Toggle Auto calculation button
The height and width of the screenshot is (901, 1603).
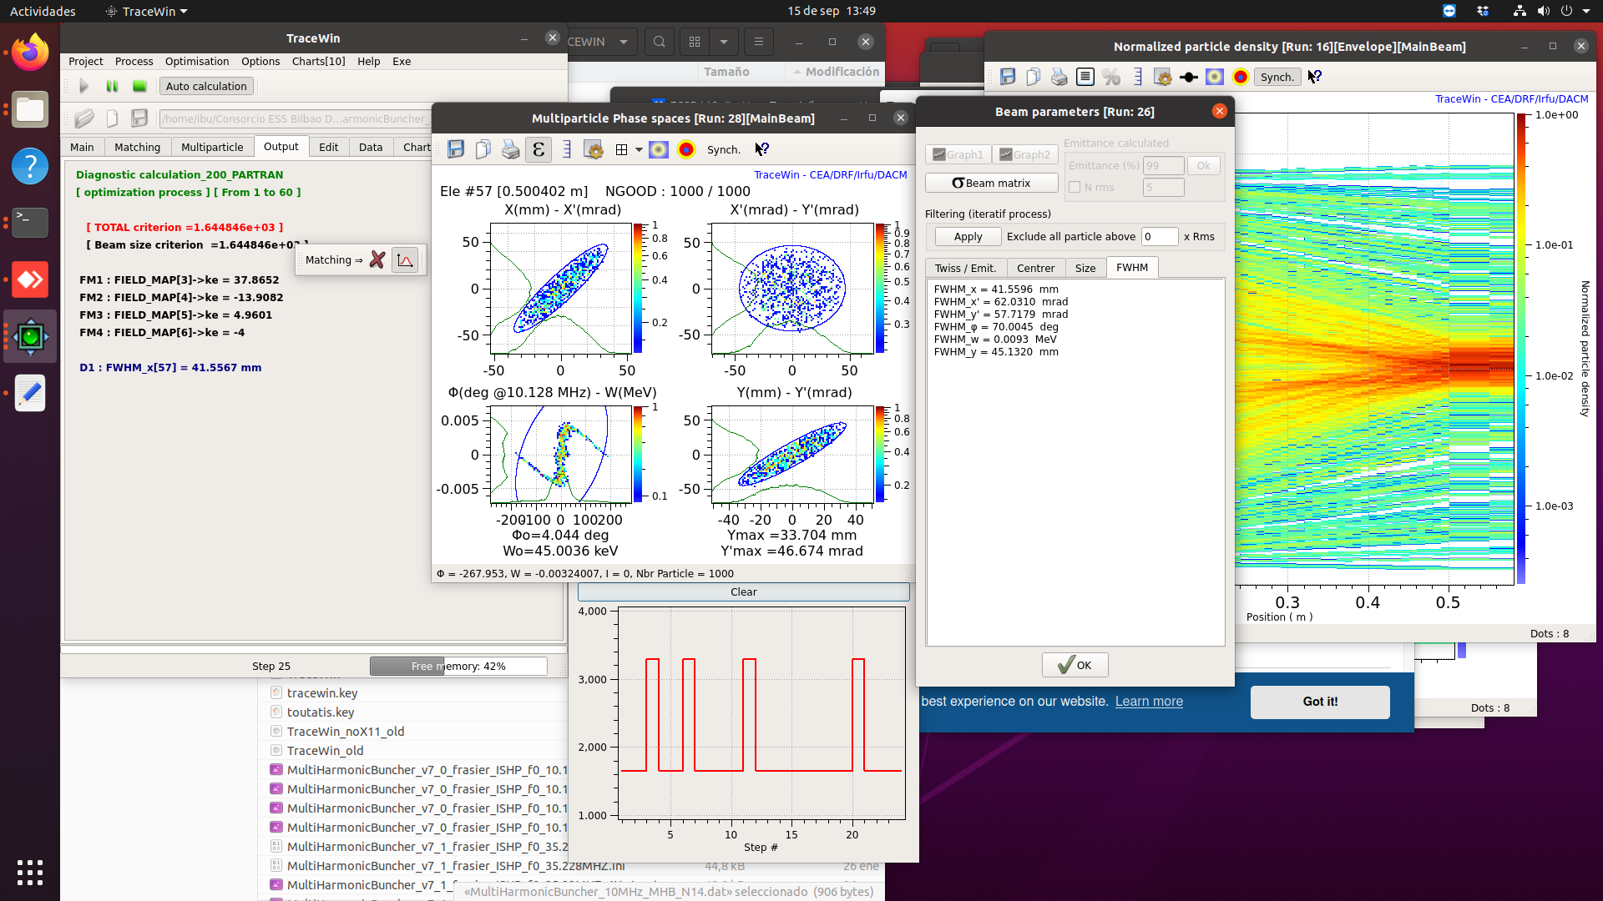click(206, 86)
